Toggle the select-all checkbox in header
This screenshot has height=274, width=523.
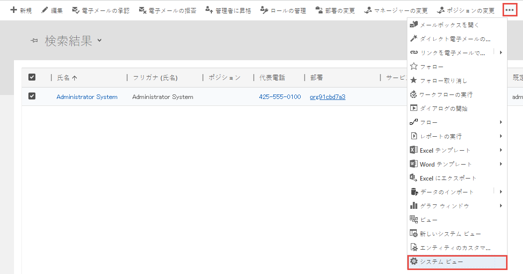[32, 77]
